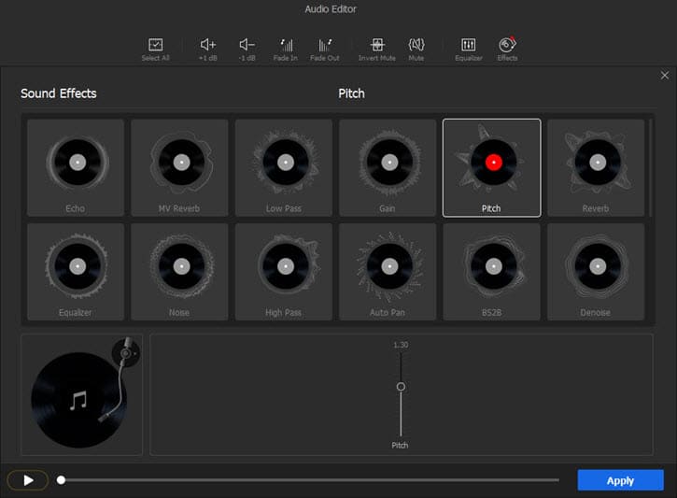
Task: Open the Equalizer toolbar icon
Action: click(469, 50)
